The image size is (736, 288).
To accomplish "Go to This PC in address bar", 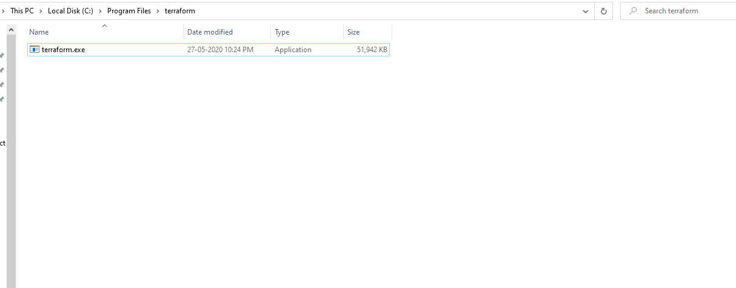I will point(22,11).
